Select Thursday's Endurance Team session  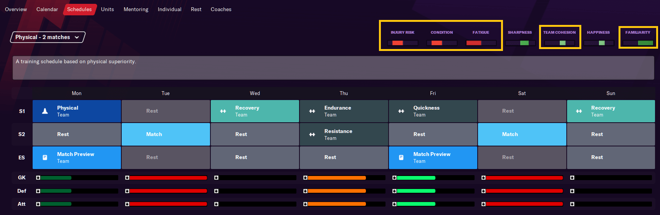(344, 111)
